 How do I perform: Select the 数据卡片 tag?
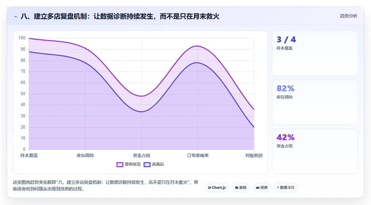286,187
